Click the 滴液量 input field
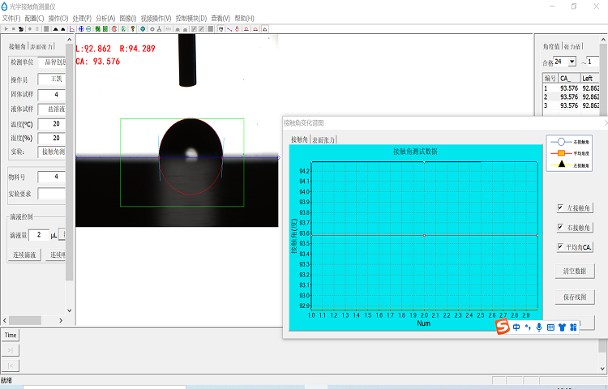This screenshot has height=389, width=608. tap(40, 235)
